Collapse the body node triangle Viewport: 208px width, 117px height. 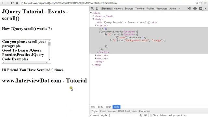93,19
